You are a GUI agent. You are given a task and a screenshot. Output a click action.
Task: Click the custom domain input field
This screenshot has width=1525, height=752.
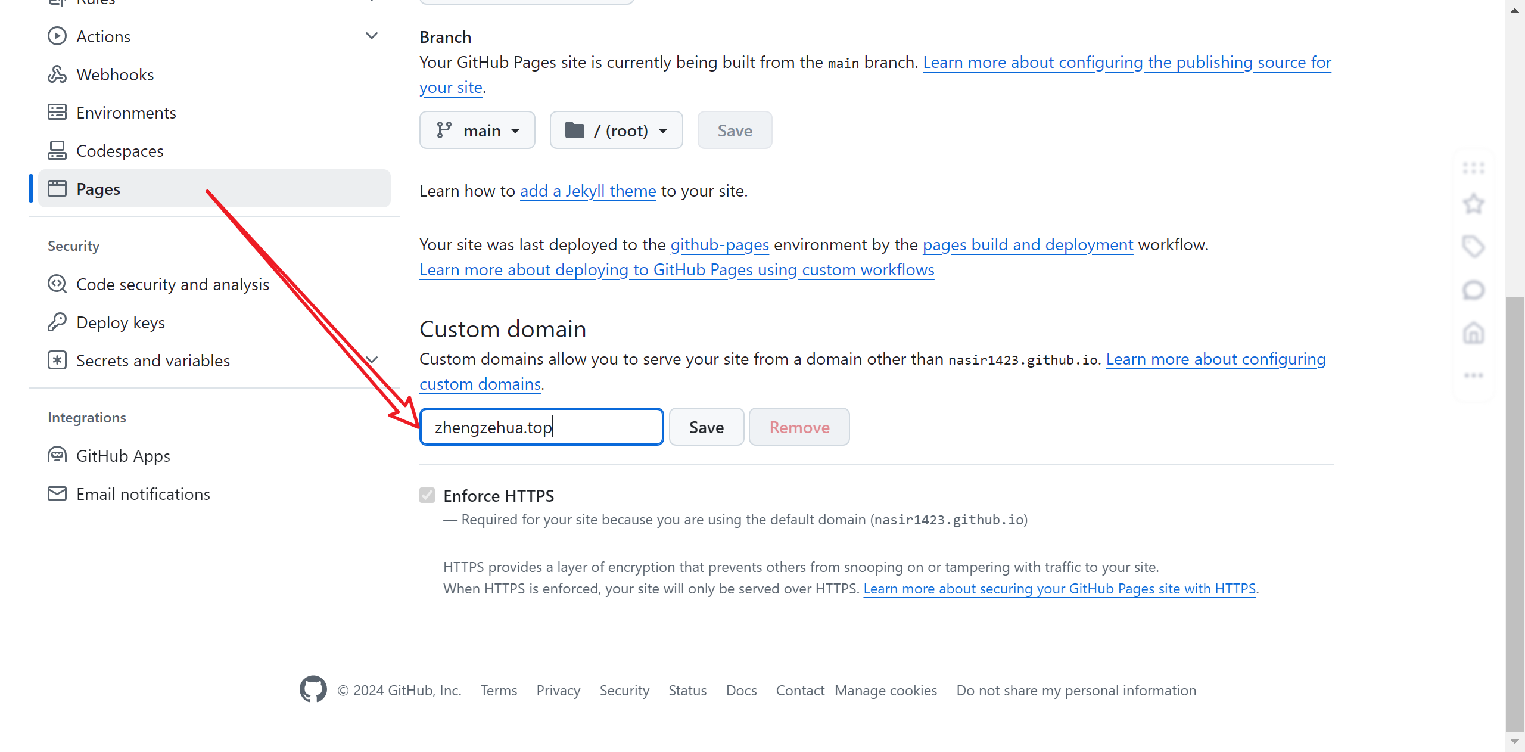[541, 427]
